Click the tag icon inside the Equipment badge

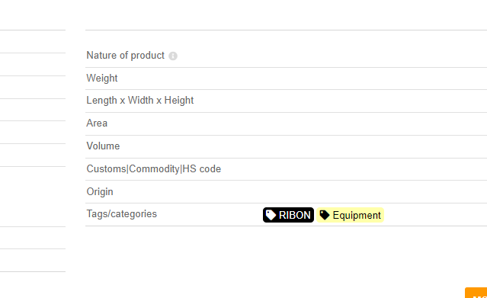click(x=325, y=215)
